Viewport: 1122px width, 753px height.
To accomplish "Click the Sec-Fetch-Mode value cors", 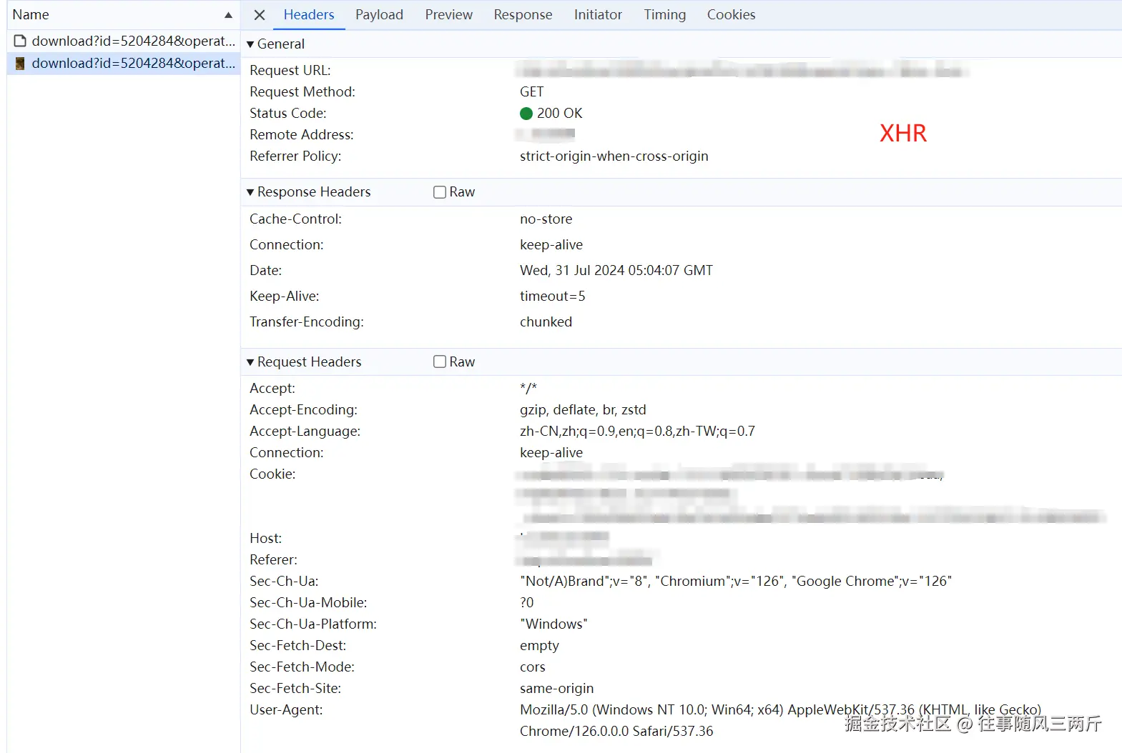I will 532,667.
